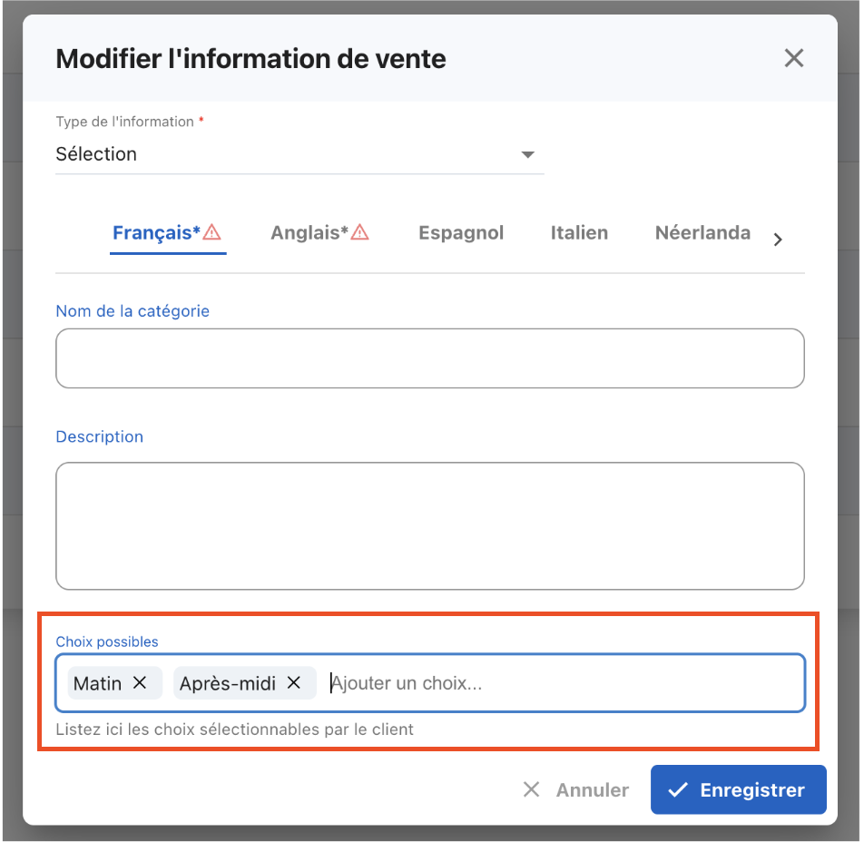864x842 pixels.
Task: Switch to the Français language tab
Action: click(156, 233)
